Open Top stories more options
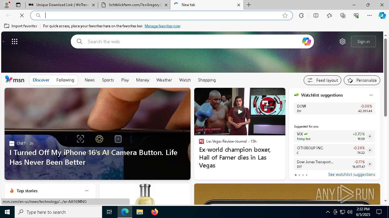This screenshot has width=389, height=218. (87, 191)
